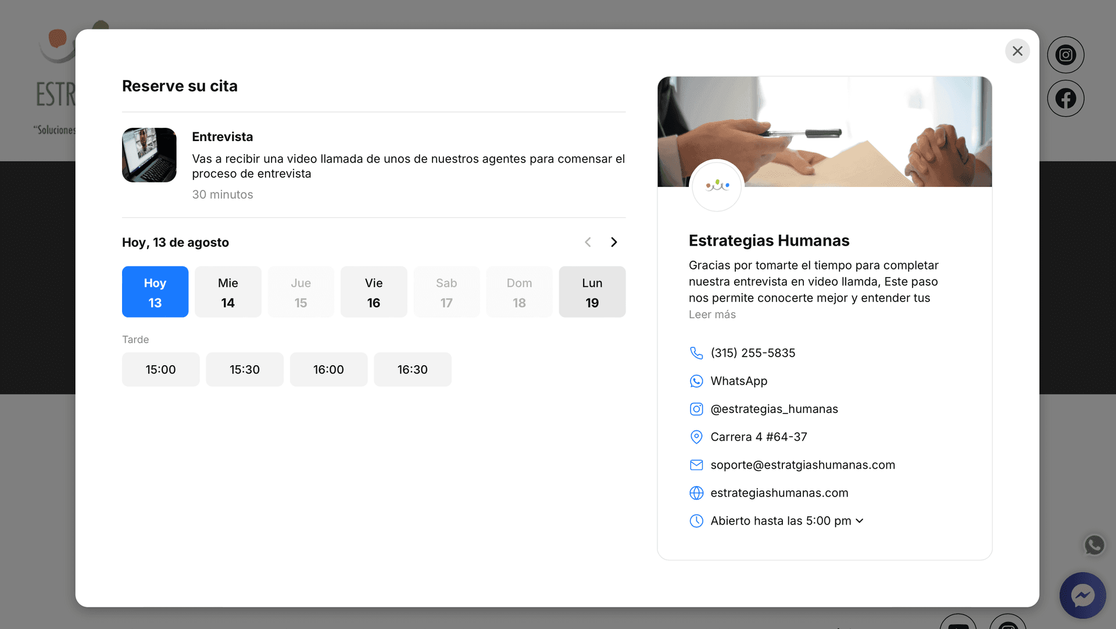Click the '30 minutos' duration text

[223, 195]
